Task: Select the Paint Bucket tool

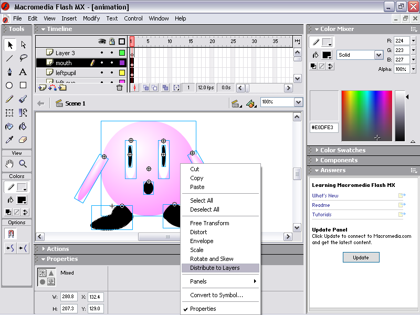Action: pyautogui.click(x=23, y=127)
